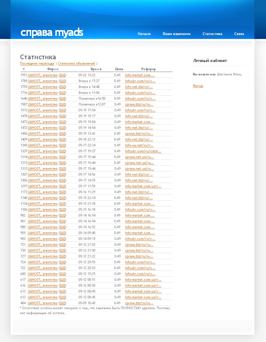Open UAHOST, агентство link in row 905

click(43, 233)
